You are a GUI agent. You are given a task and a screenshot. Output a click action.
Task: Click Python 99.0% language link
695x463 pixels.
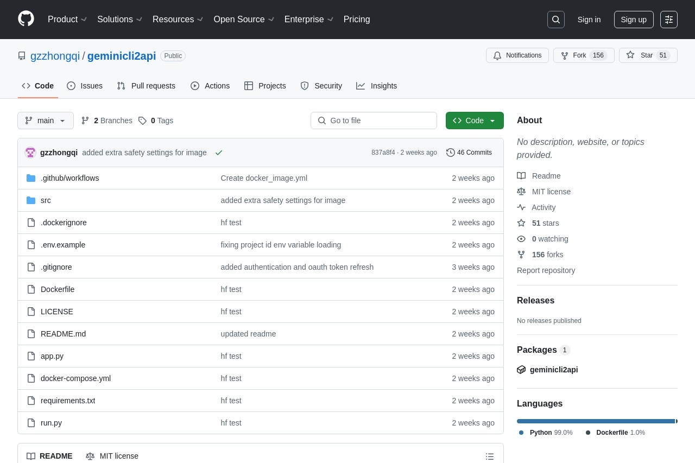pos(546,433)
